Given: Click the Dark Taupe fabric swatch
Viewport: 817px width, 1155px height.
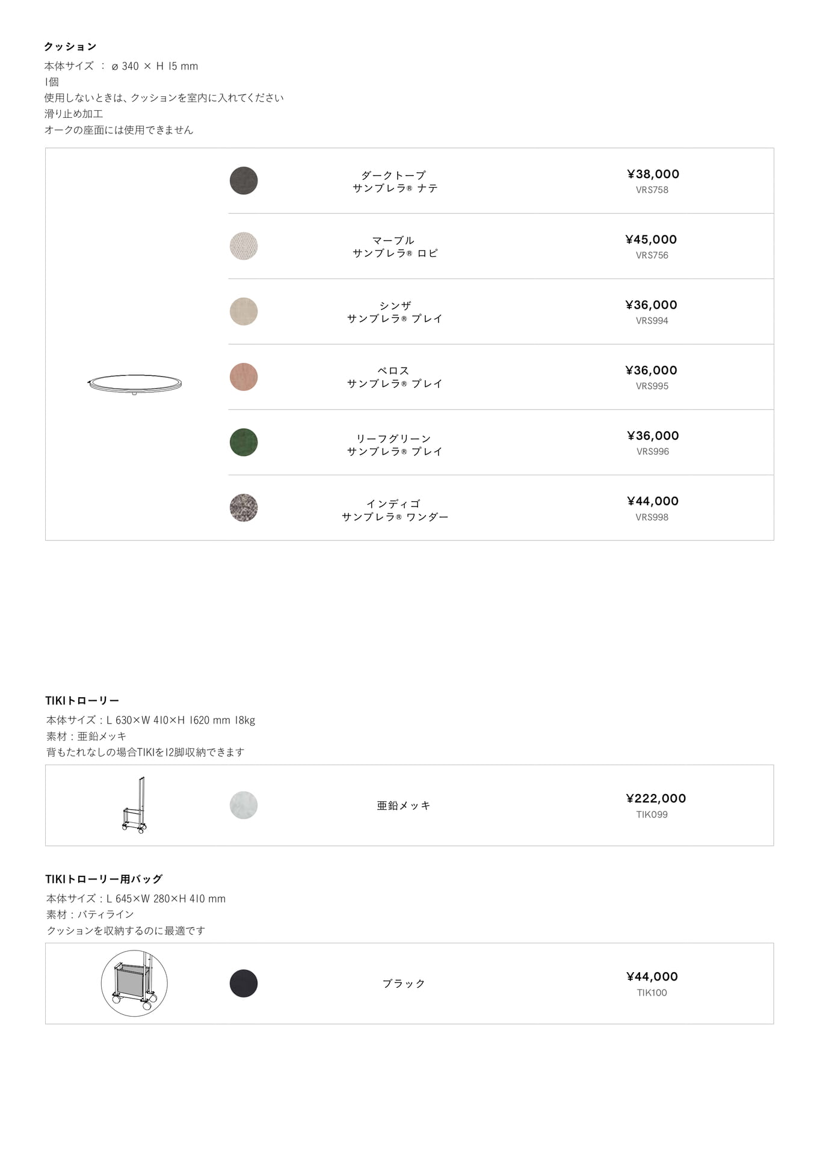Looking at the screenshot, I should coord(244,180).
